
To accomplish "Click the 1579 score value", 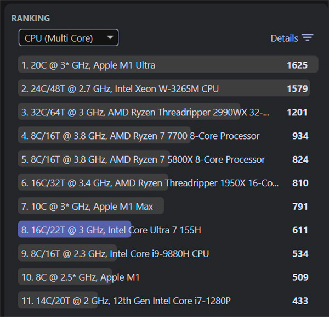I will (x=297, y=88).
